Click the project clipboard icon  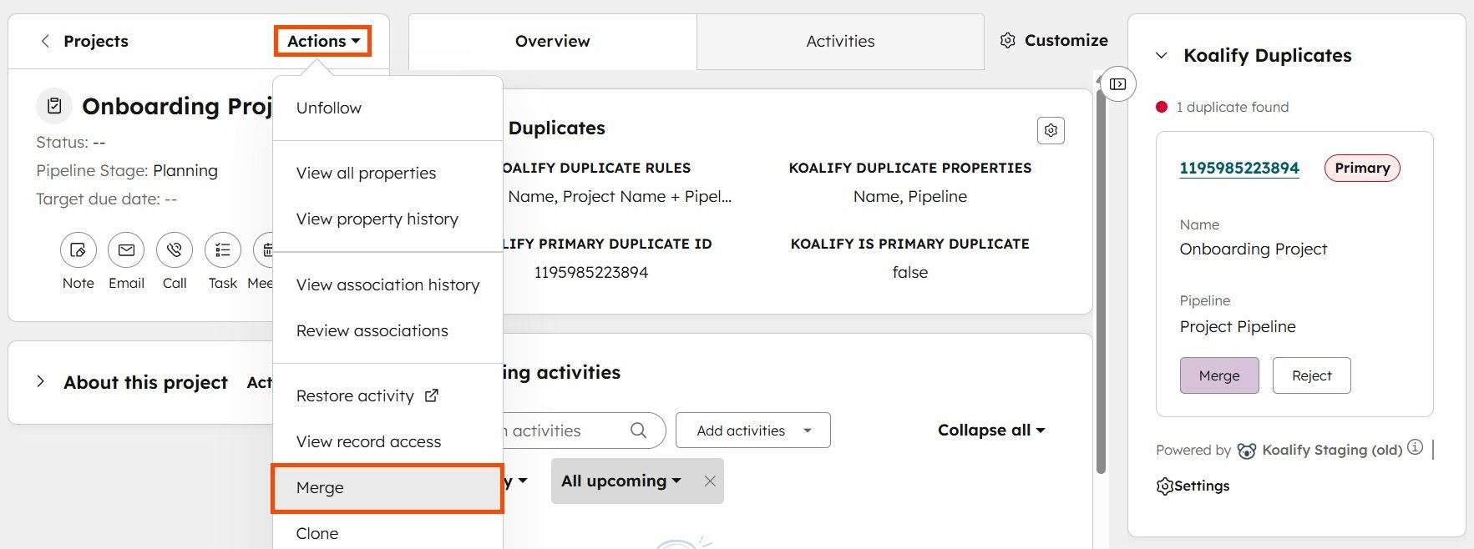[54, 106]
